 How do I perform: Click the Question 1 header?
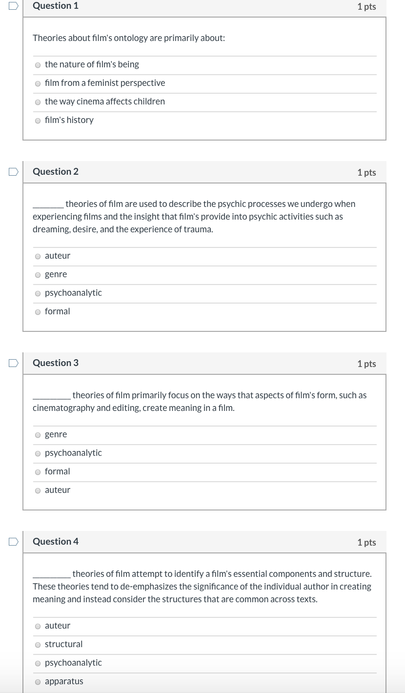[x=55, y=6]
